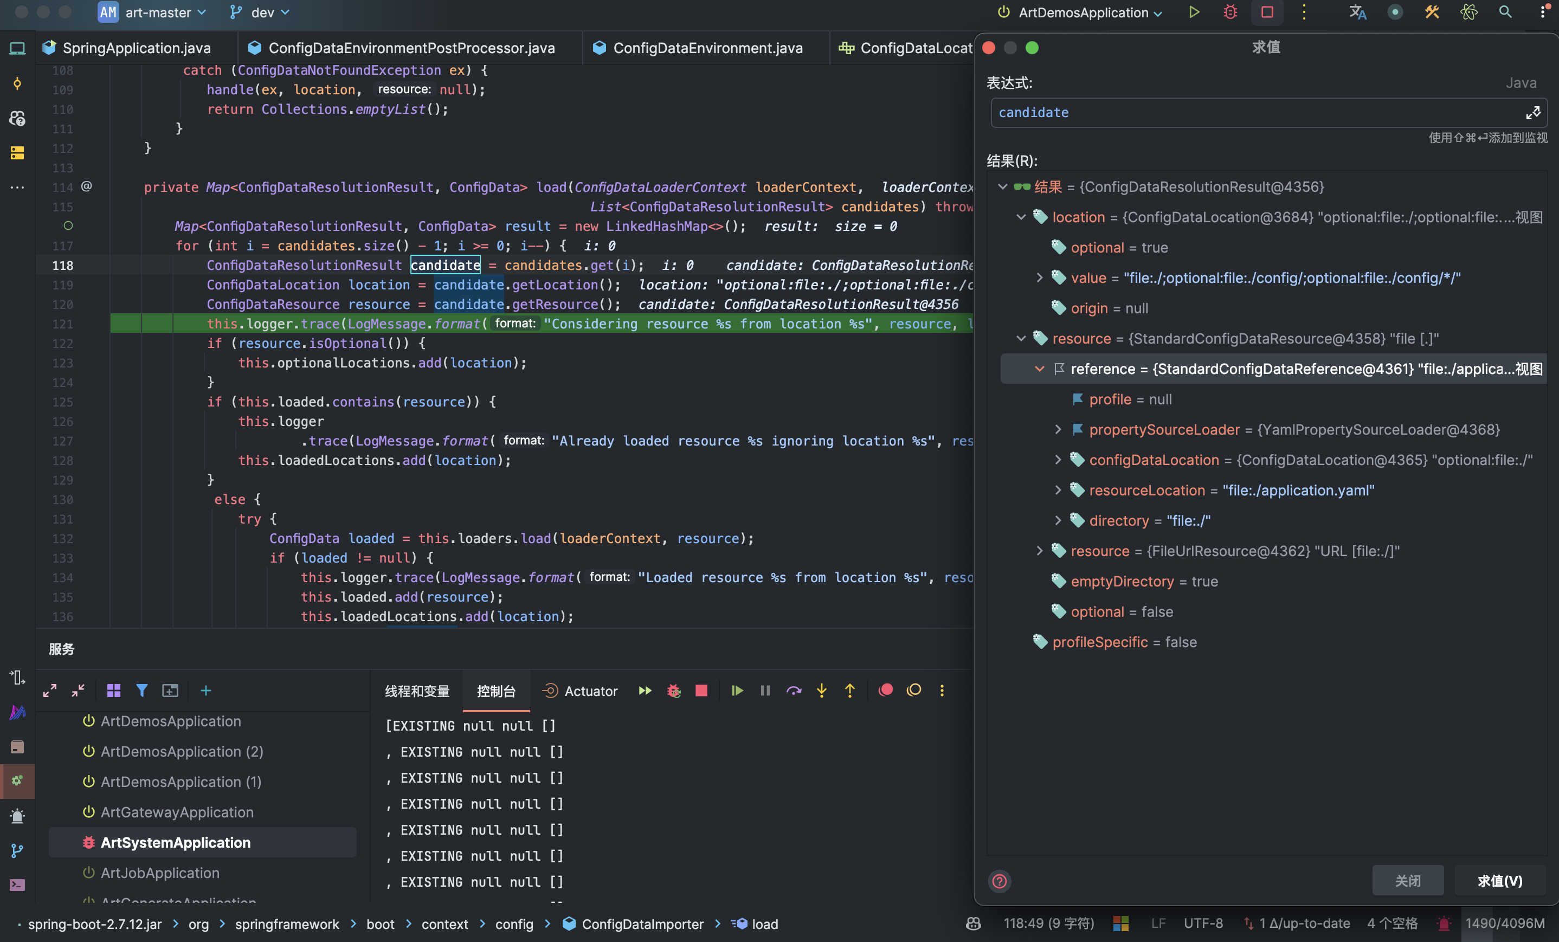Screen dimensions: 1559x942
Task: Collapse the reference tree node
Action: (1039, 369)
